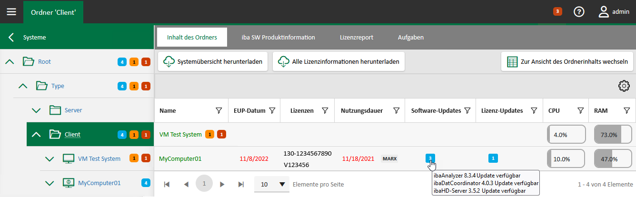Open MyComputer01 link in the table

180,158
